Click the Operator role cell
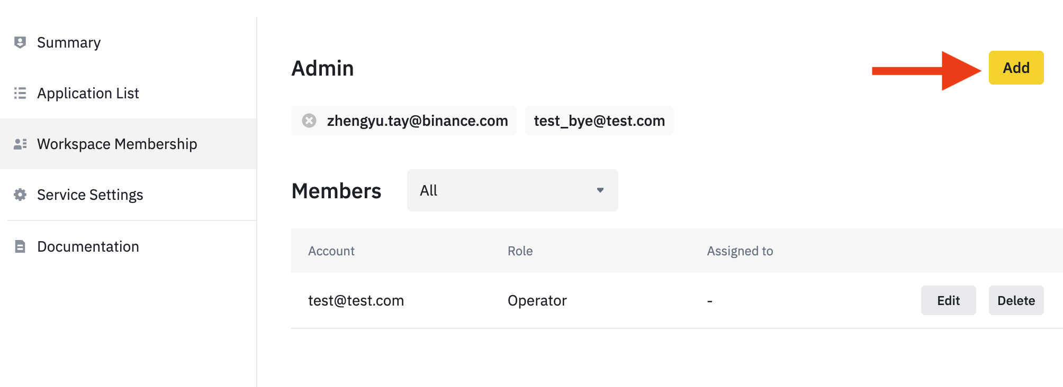 (537, 300)
